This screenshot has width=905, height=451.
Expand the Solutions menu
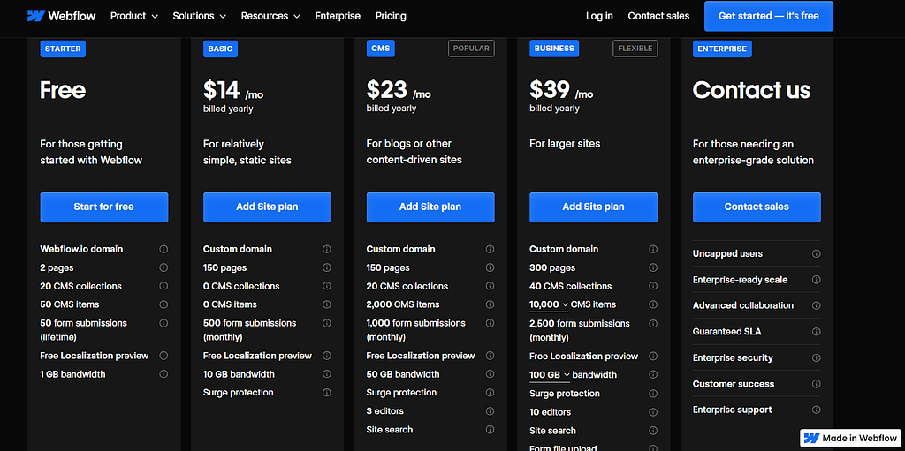tap(199, 16)
